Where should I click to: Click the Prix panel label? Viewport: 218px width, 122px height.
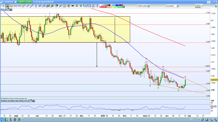pyautogui.click(x=2, y=10)
